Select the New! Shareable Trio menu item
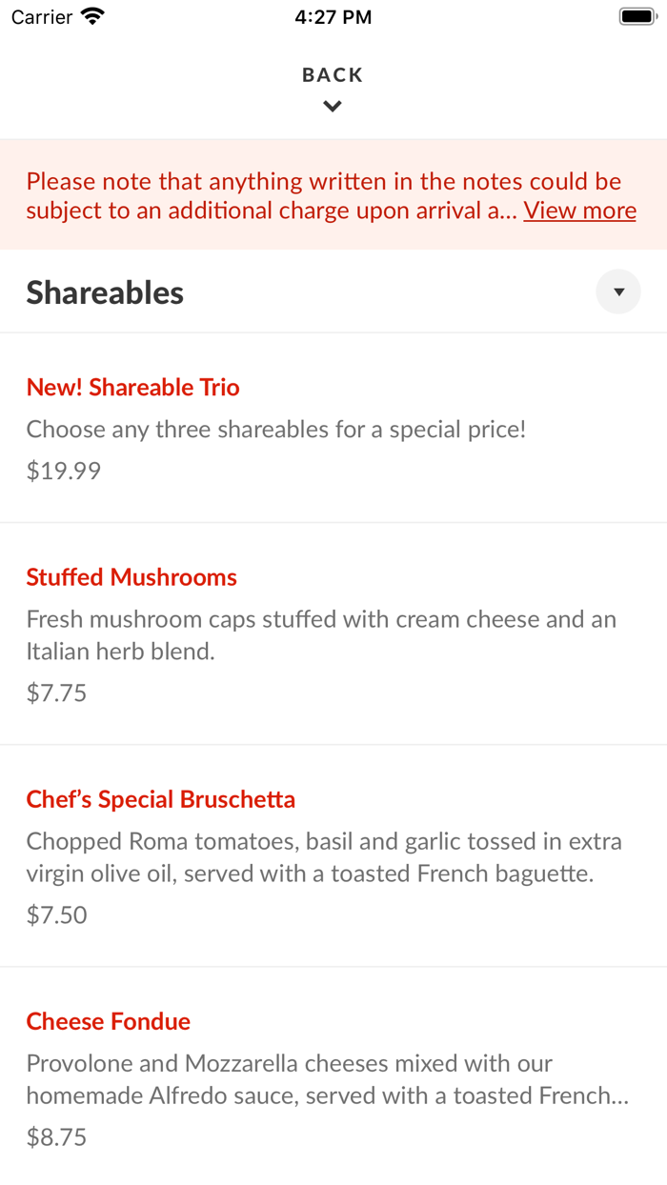This screenshot has width=667, height=1185. (132, 387)
